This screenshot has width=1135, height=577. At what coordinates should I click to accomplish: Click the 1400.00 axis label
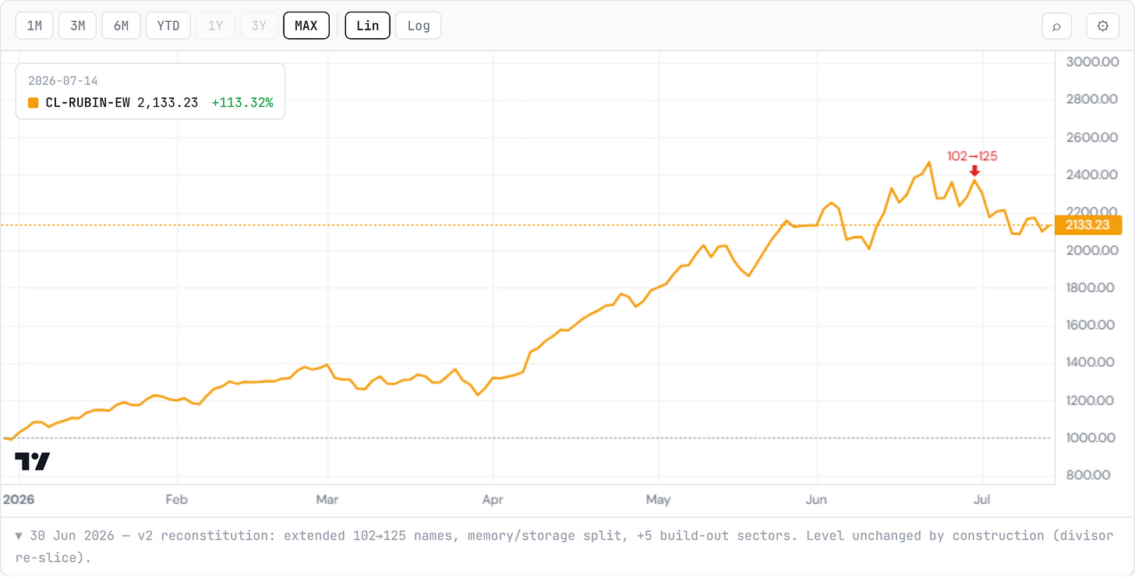(x=1089, y=362)
